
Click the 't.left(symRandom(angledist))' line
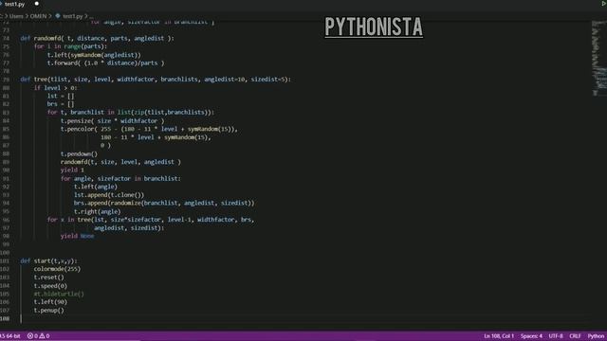click(x=94, y=55)
